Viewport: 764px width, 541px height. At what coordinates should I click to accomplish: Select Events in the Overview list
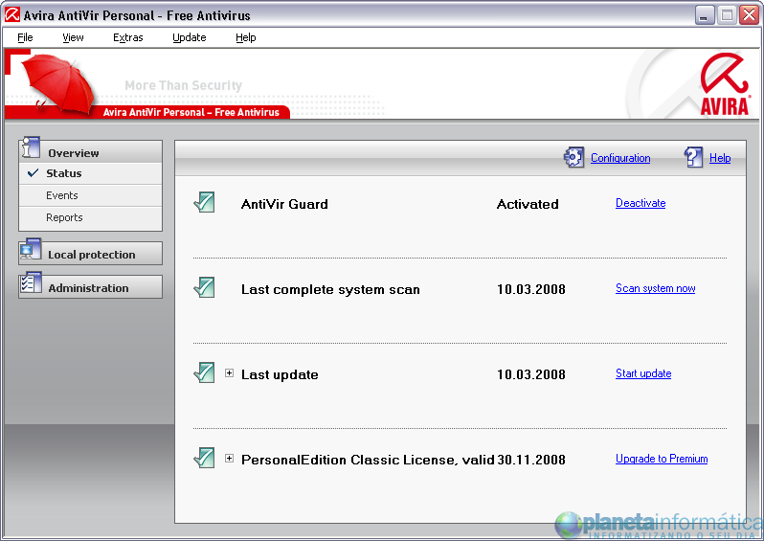[x=91, y=195]
